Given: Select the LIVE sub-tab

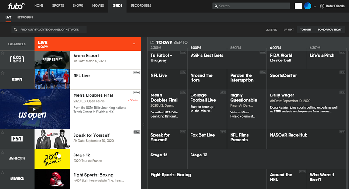Looking at the screenshot, I should pos(8,17).
